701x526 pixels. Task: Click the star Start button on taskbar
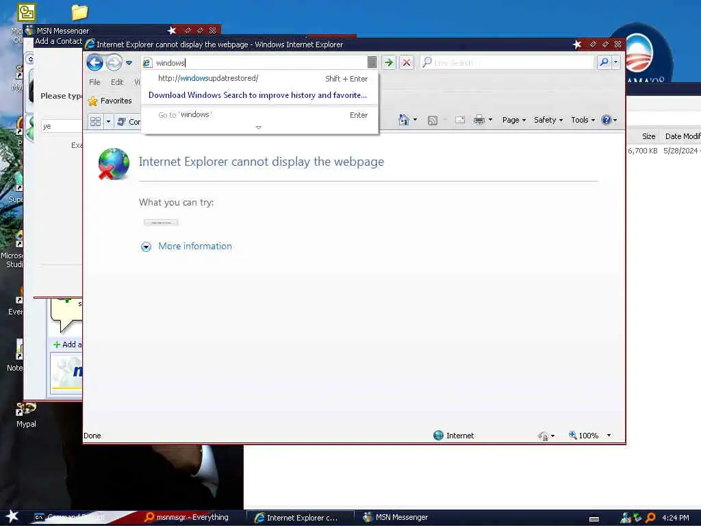12,516
